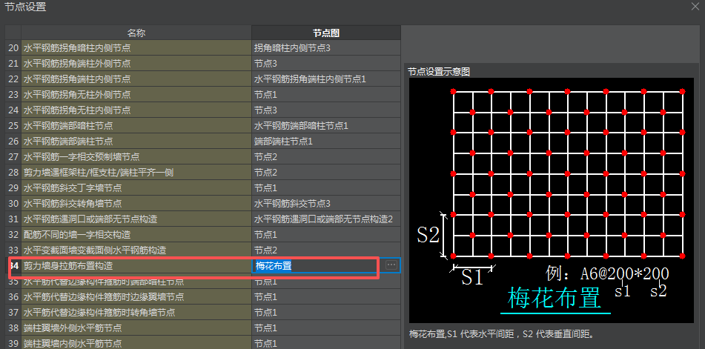This screenshot has height=349, width=705.
Task: Select row 21 水平钢筋拐角端柱外侧节点
Action: point(136,63)
